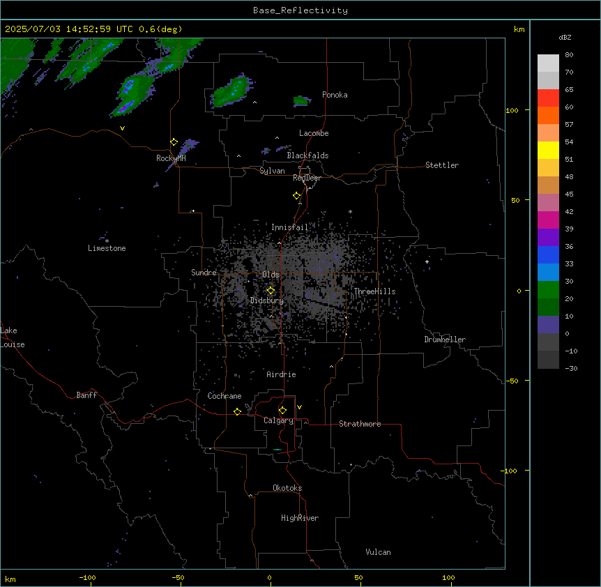Click the Airdrie city label
601x587 pixels.
(281, 374)
